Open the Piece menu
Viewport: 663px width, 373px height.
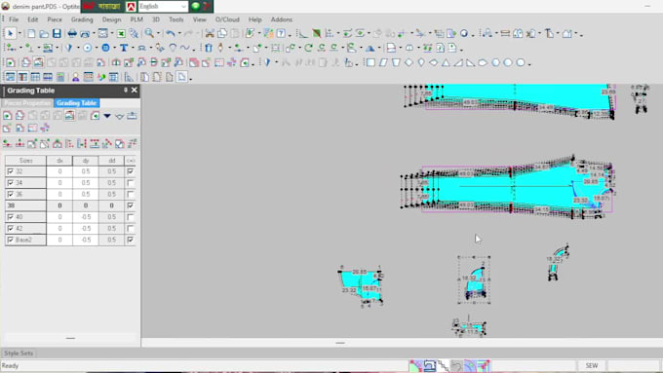tap(55, 19)
